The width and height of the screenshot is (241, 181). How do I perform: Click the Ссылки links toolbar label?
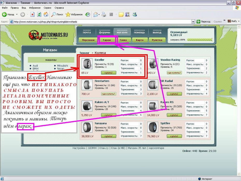(x=218, y=22)
